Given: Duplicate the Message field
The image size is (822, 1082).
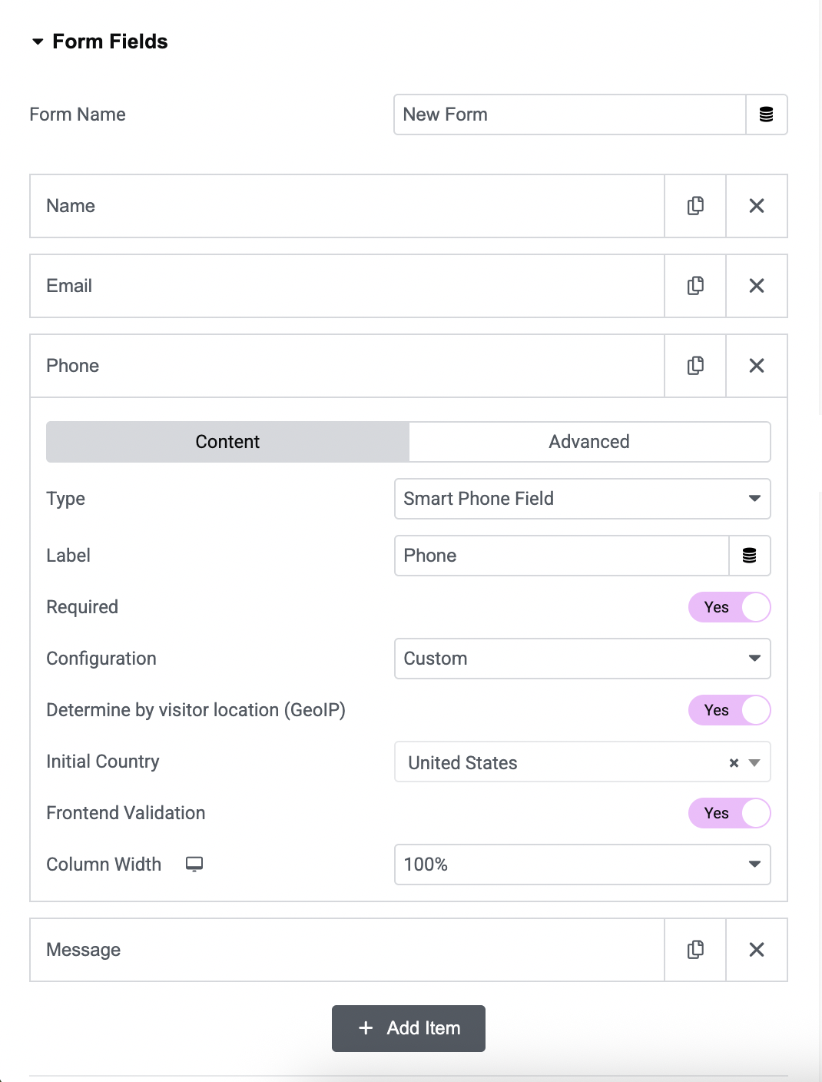Looking at the screenshot, I should (x=694, y=950).
